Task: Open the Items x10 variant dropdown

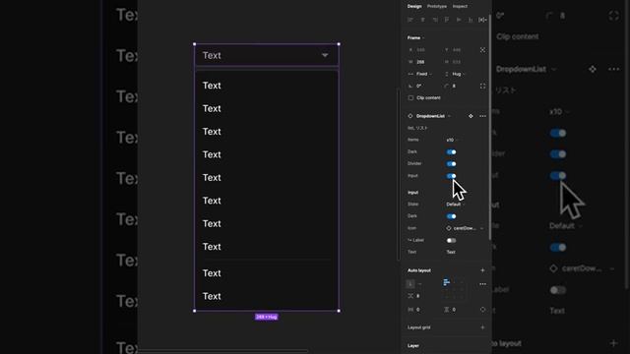Action: [452, 140]
